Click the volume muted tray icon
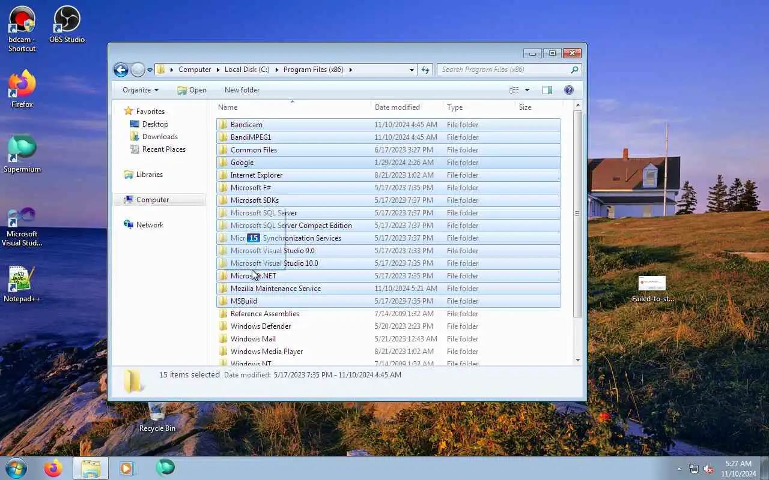This screenshot has height=480, width=769. coord(708,469)
